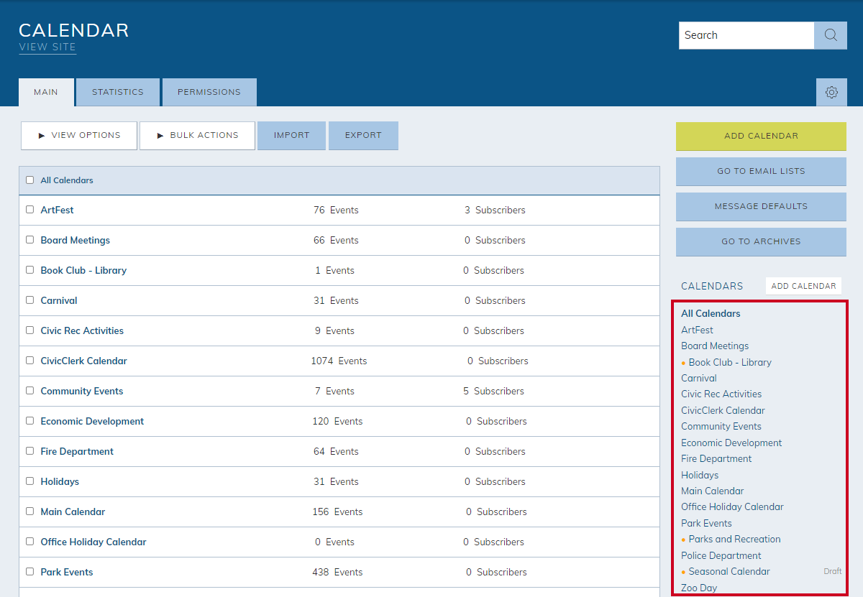Select ArtFest in the sidebar list
The height and width of the screenshot is (597, 863).
click(697, 330)
